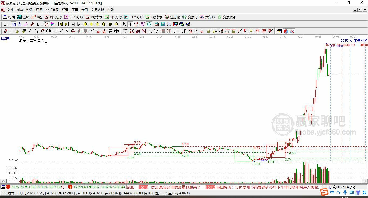
Task: Open the 公式选股 menu
Action: [52, 10]
